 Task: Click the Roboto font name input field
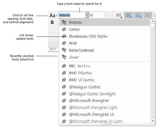[x=72, y=15]
